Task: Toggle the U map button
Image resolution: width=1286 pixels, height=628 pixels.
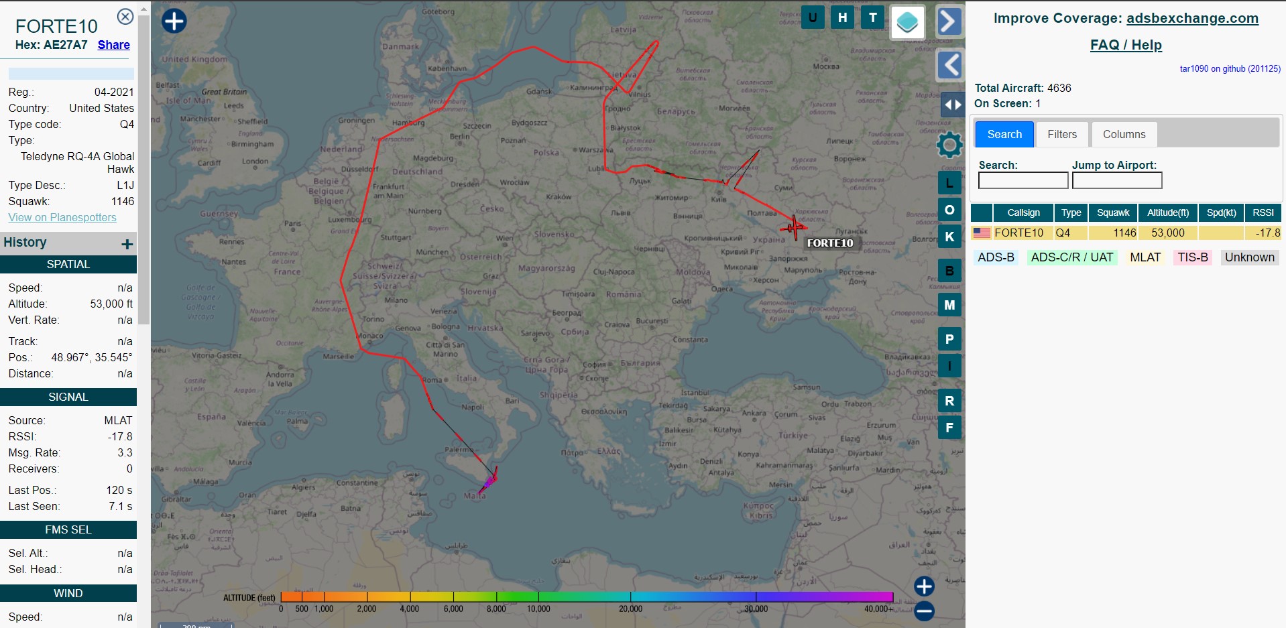Action: pyautogui.click(x=813, y=17)
